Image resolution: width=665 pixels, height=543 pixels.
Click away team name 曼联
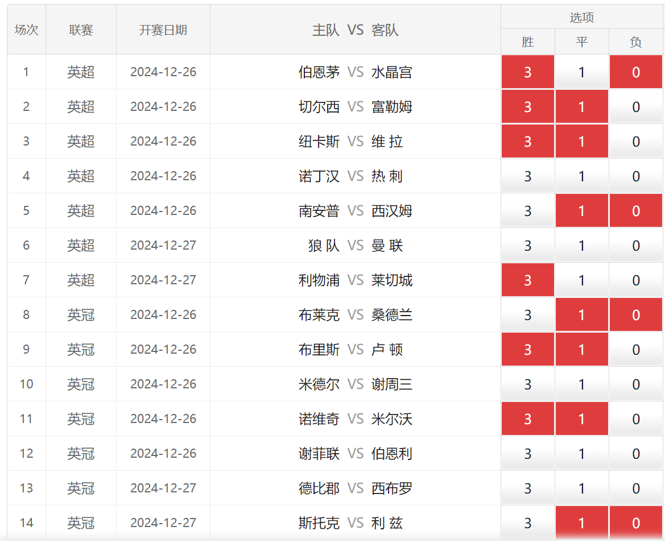pos(387,246)
